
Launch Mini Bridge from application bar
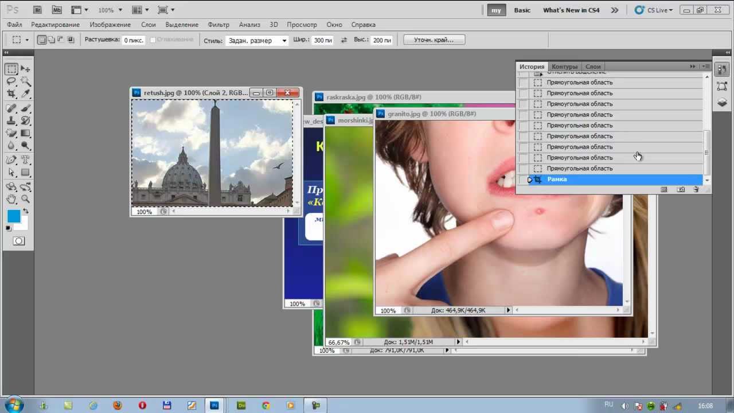[x=56, y=10]
